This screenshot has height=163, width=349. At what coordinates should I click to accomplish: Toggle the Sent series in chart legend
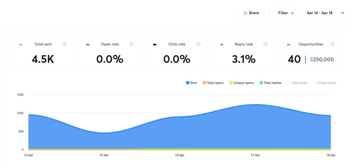click(191, 83)
